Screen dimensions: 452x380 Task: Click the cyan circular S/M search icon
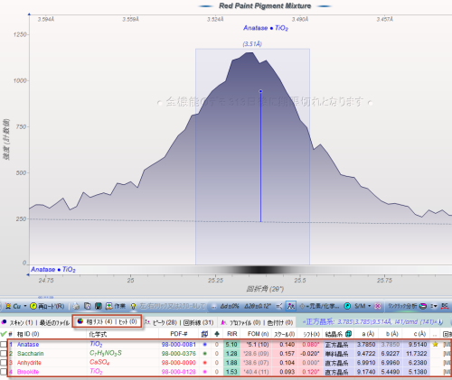pyautogui.click(x=347, y=306)
